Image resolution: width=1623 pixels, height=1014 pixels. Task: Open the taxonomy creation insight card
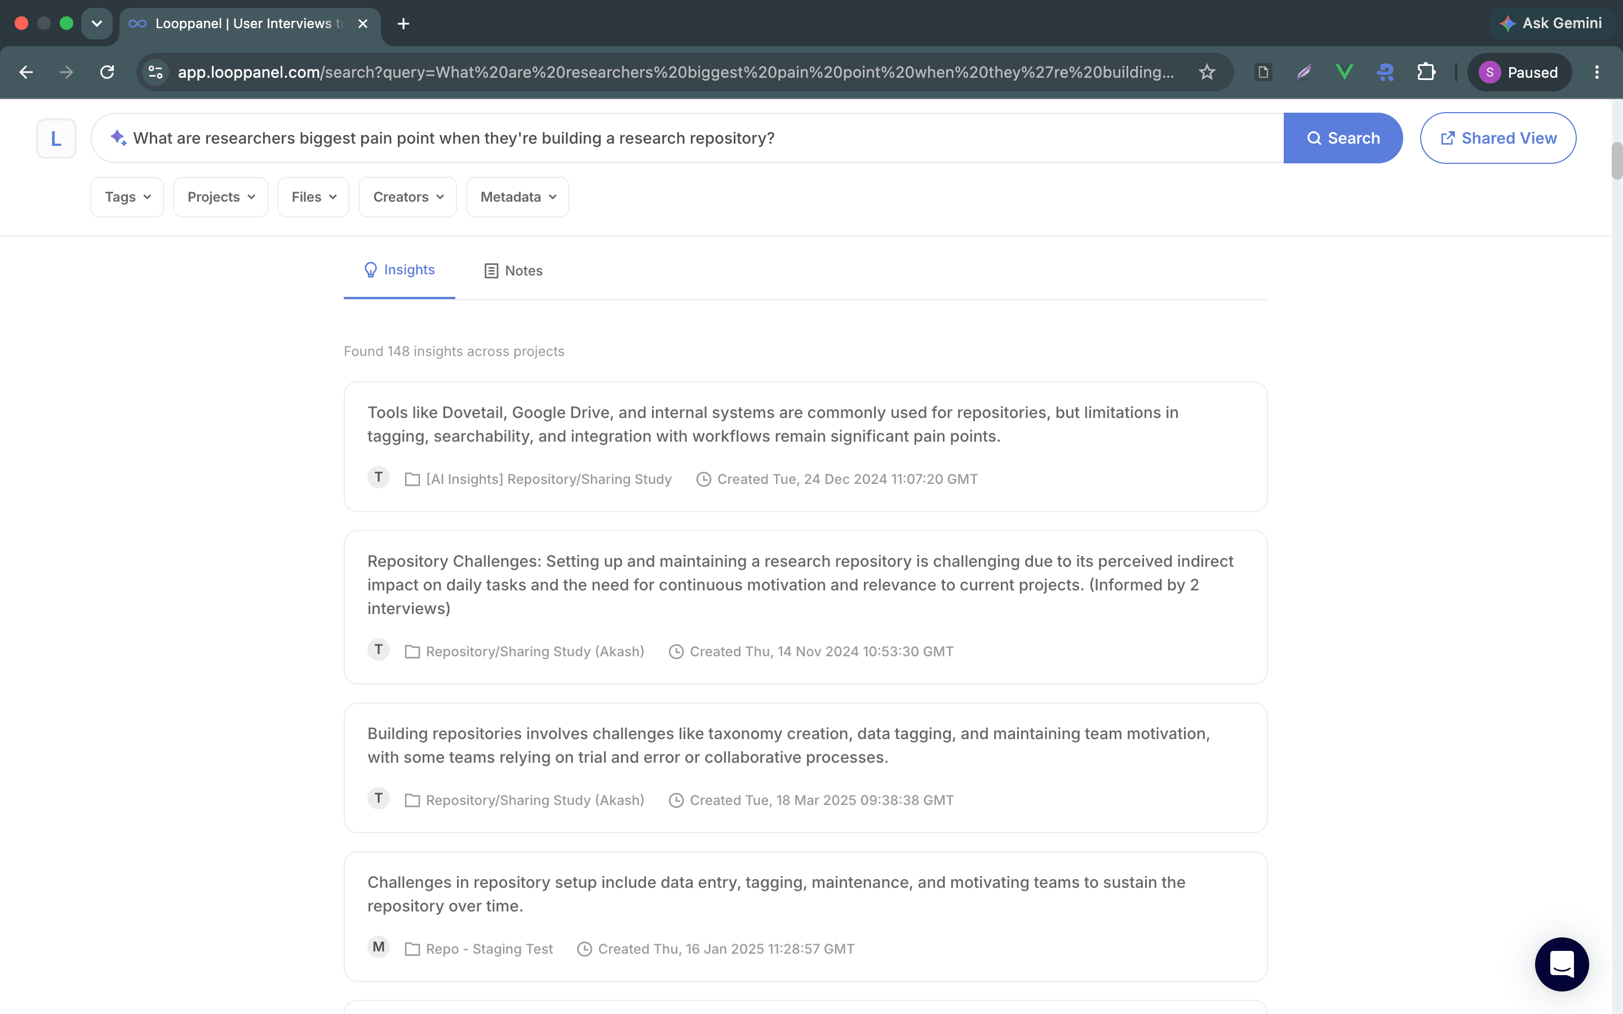(x=805, y=768)
